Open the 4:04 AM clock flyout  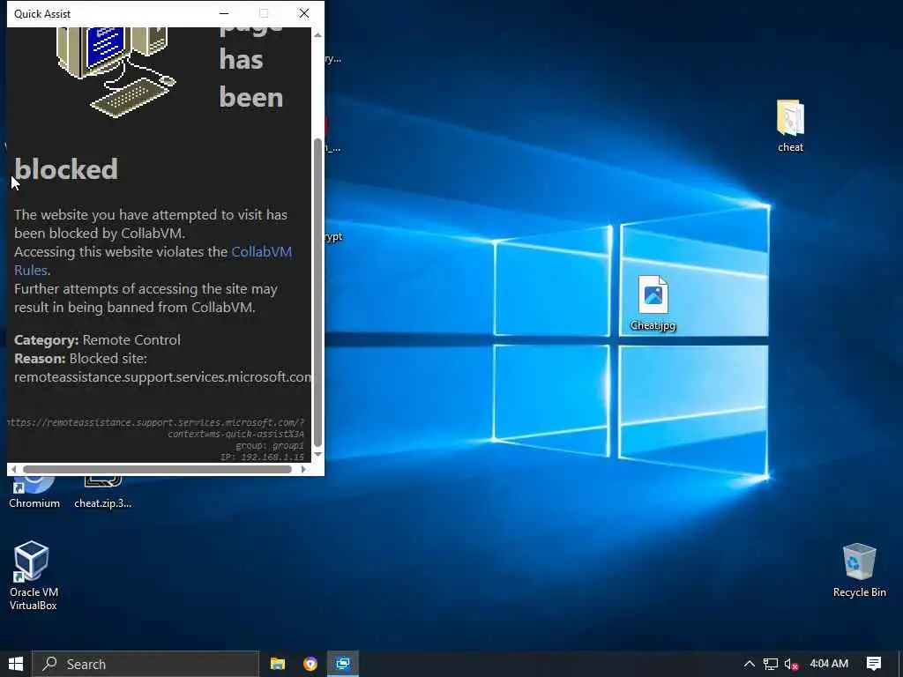pos(829,664)
